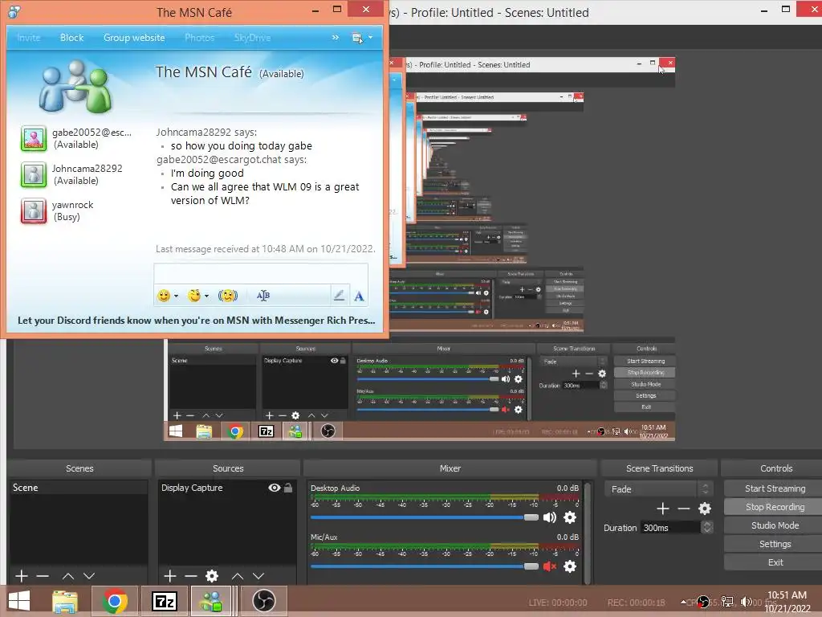Click yawnrock contact avatar
The height and width of the screenshot is (617, 822).
[34, 211]
